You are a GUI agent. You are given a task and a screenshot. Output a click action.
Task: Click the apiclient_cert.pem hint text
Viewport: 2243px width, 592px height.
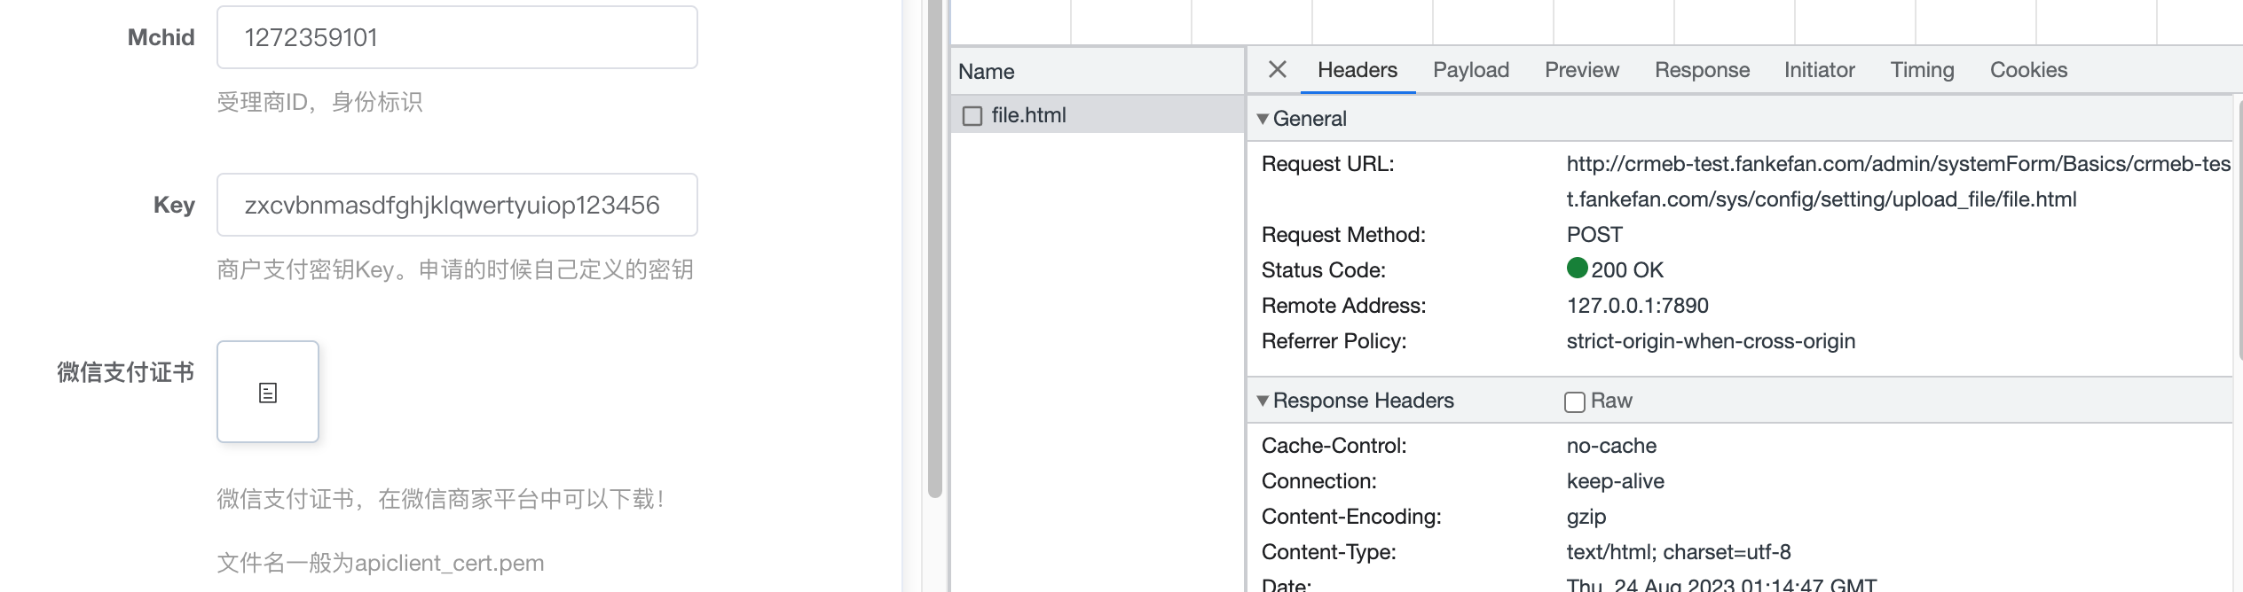click(381, 563)
